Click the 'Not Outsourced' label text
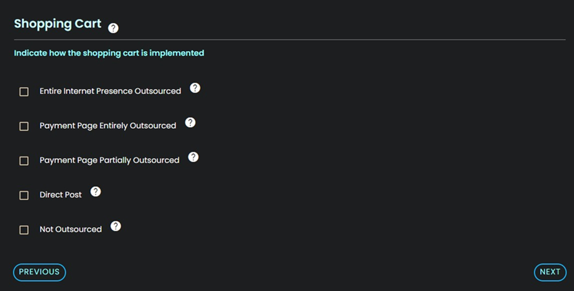This screenshot has height=291, width=574. tap(71, 229)
